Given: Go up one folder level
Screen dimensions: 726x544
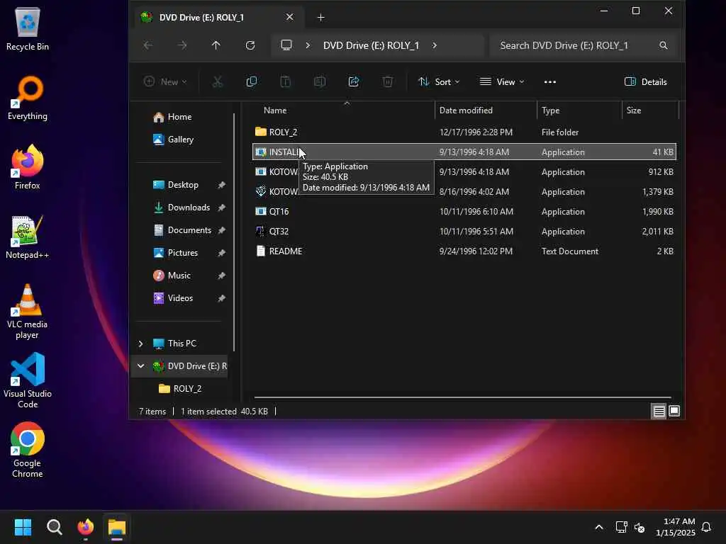Looking at the screenshot, I should point(216,45).
